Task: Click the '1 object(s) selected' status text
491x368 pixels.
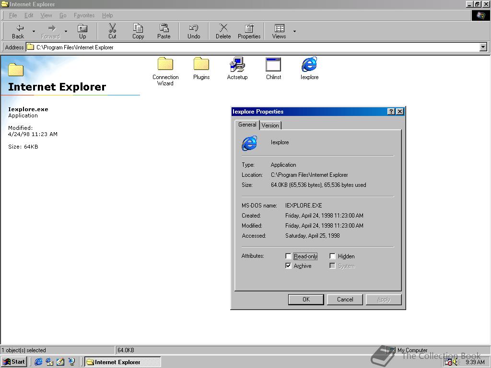Action: [x=23, y=350]
